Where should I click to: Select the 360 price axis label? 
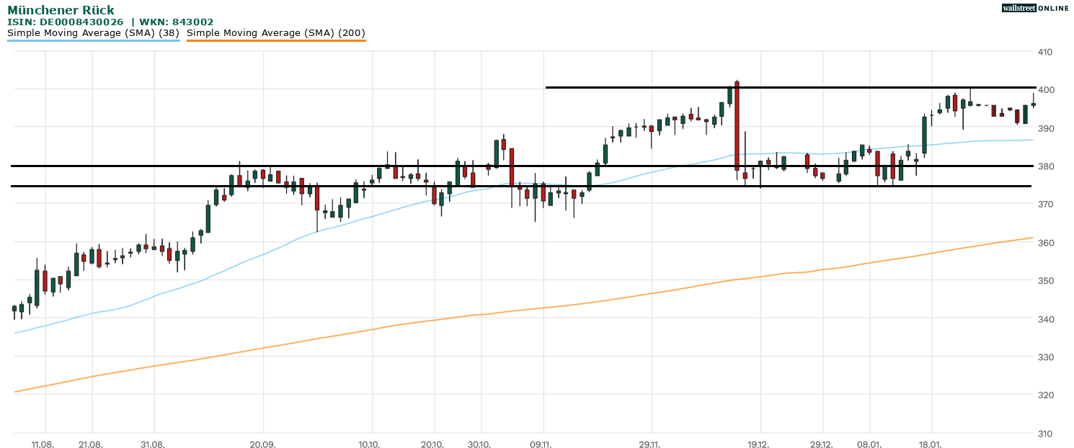pyautogui.click(x=1045, y=243)
